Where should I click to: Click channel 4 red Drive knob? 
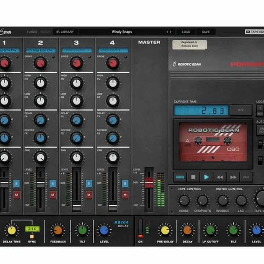113,63
